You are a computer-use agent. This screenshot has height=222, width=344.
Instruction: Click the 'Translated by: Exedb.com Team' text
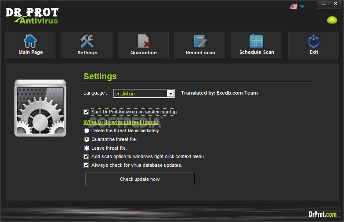tap(219, 93)
